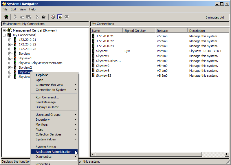Image resolution: width=231 pixels, height=165 pixels.
Task: Sort by Signed On User column header
Action: [x=139, y=31]
